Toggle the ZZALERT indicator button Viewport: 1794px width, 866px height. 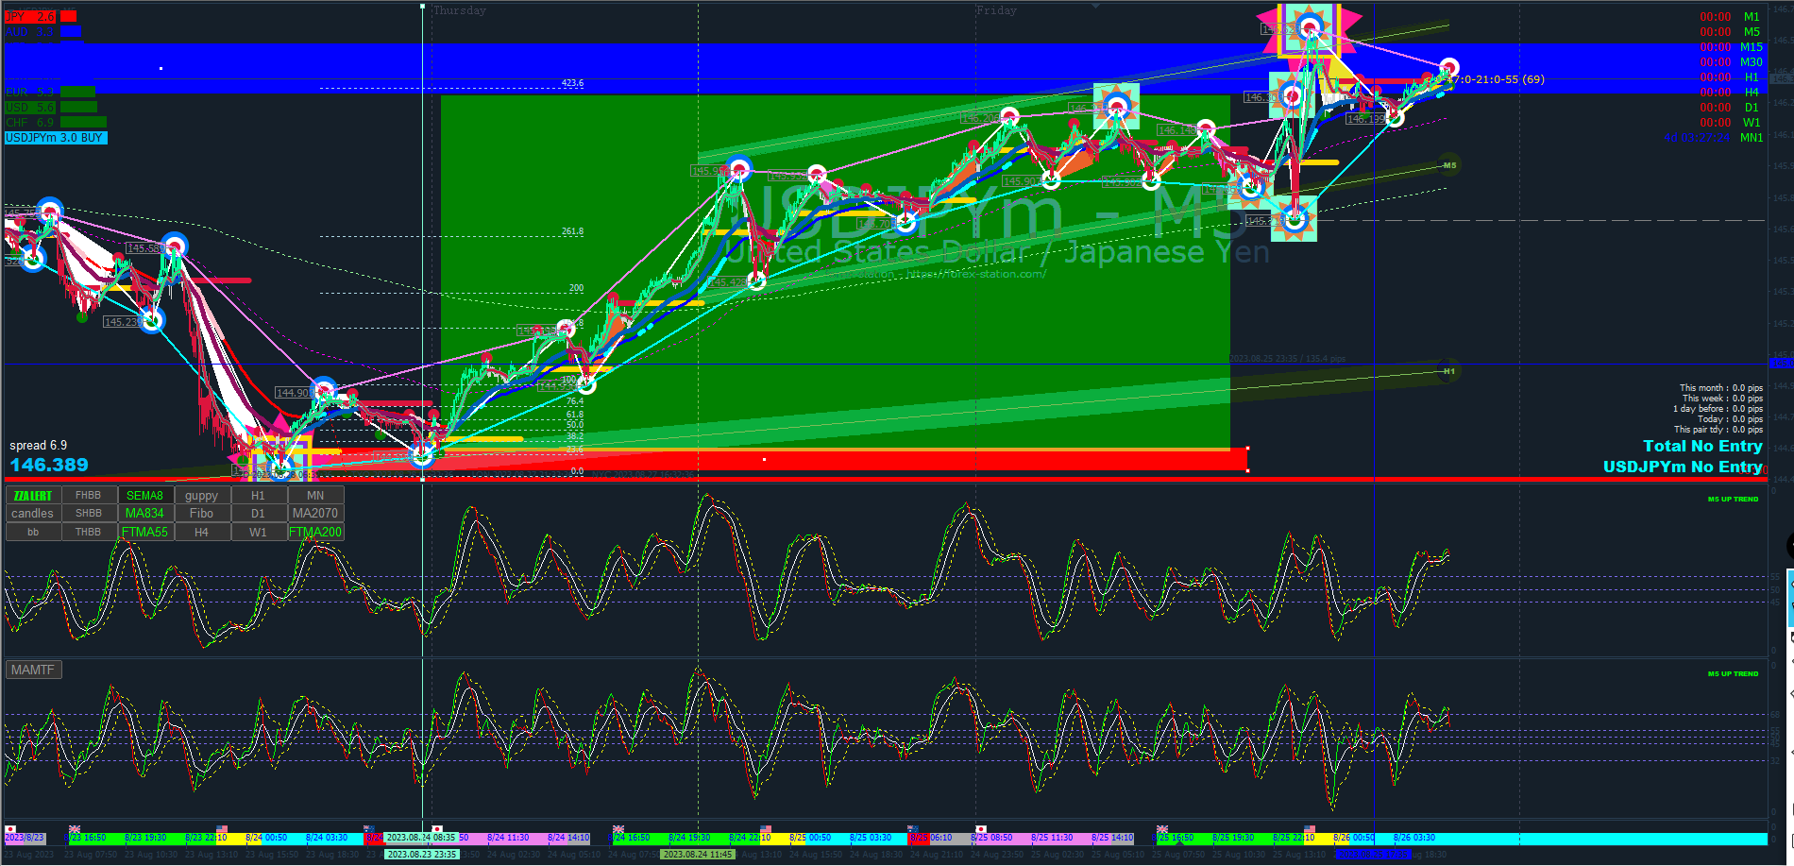point(33,496)
